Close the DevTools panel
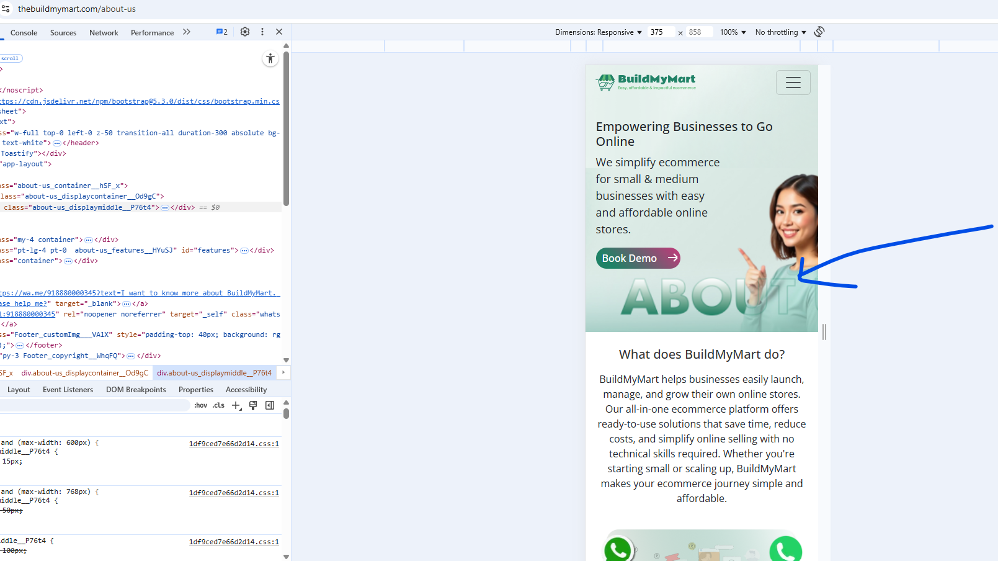998x561 pixels. click(x=279, y=32)
